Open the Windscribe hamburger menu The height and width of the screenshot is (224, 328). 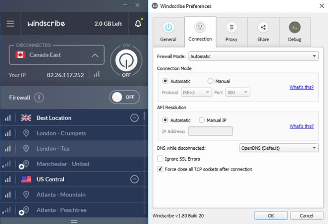pyautogui.click(x=10, y=23)
